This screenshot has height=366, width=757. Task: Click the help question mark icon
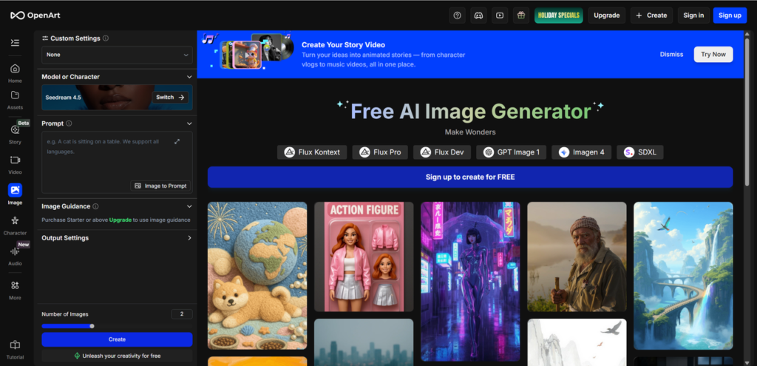click(x=458, y=15)
